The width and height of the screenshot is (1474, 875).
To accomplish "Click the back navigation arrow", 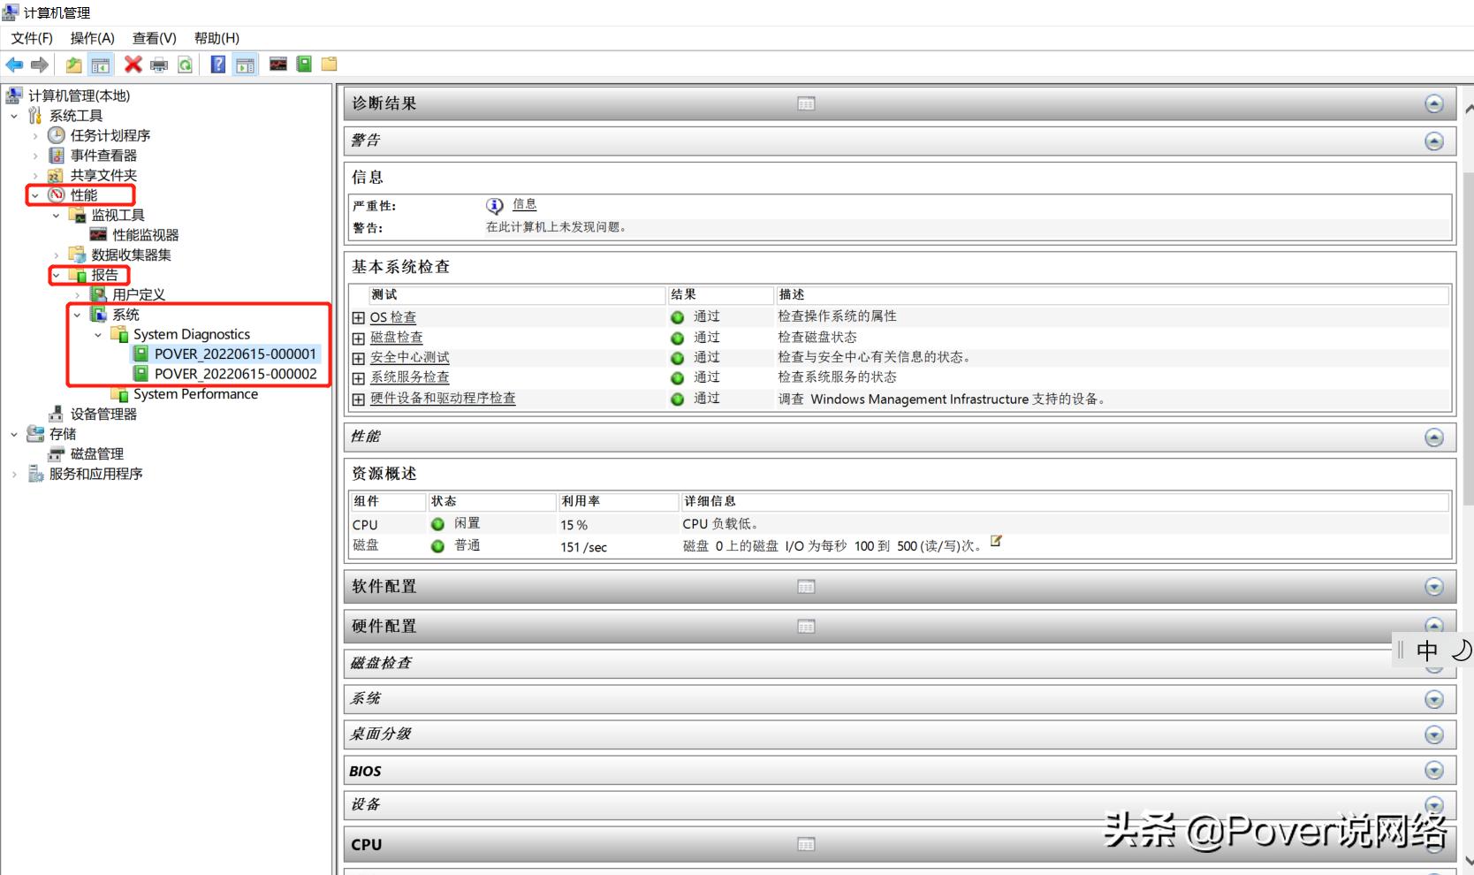I will pyautogui.click(x=14, y=64).
